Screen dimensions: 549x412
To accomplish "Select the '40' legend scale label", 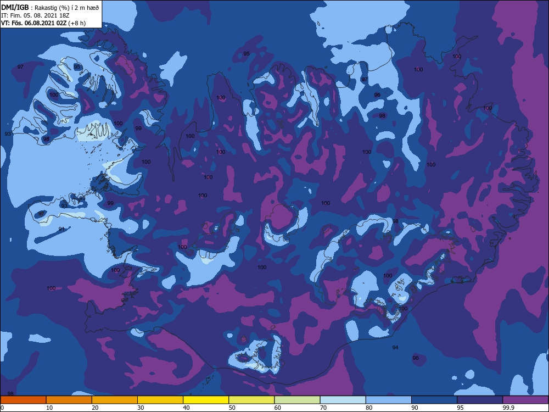I will click(x=186, y=408).
